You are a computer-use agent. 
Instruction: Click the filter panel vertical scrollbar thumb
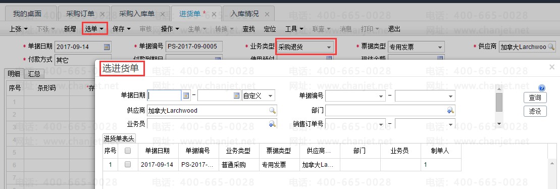(x=499, y=102)
